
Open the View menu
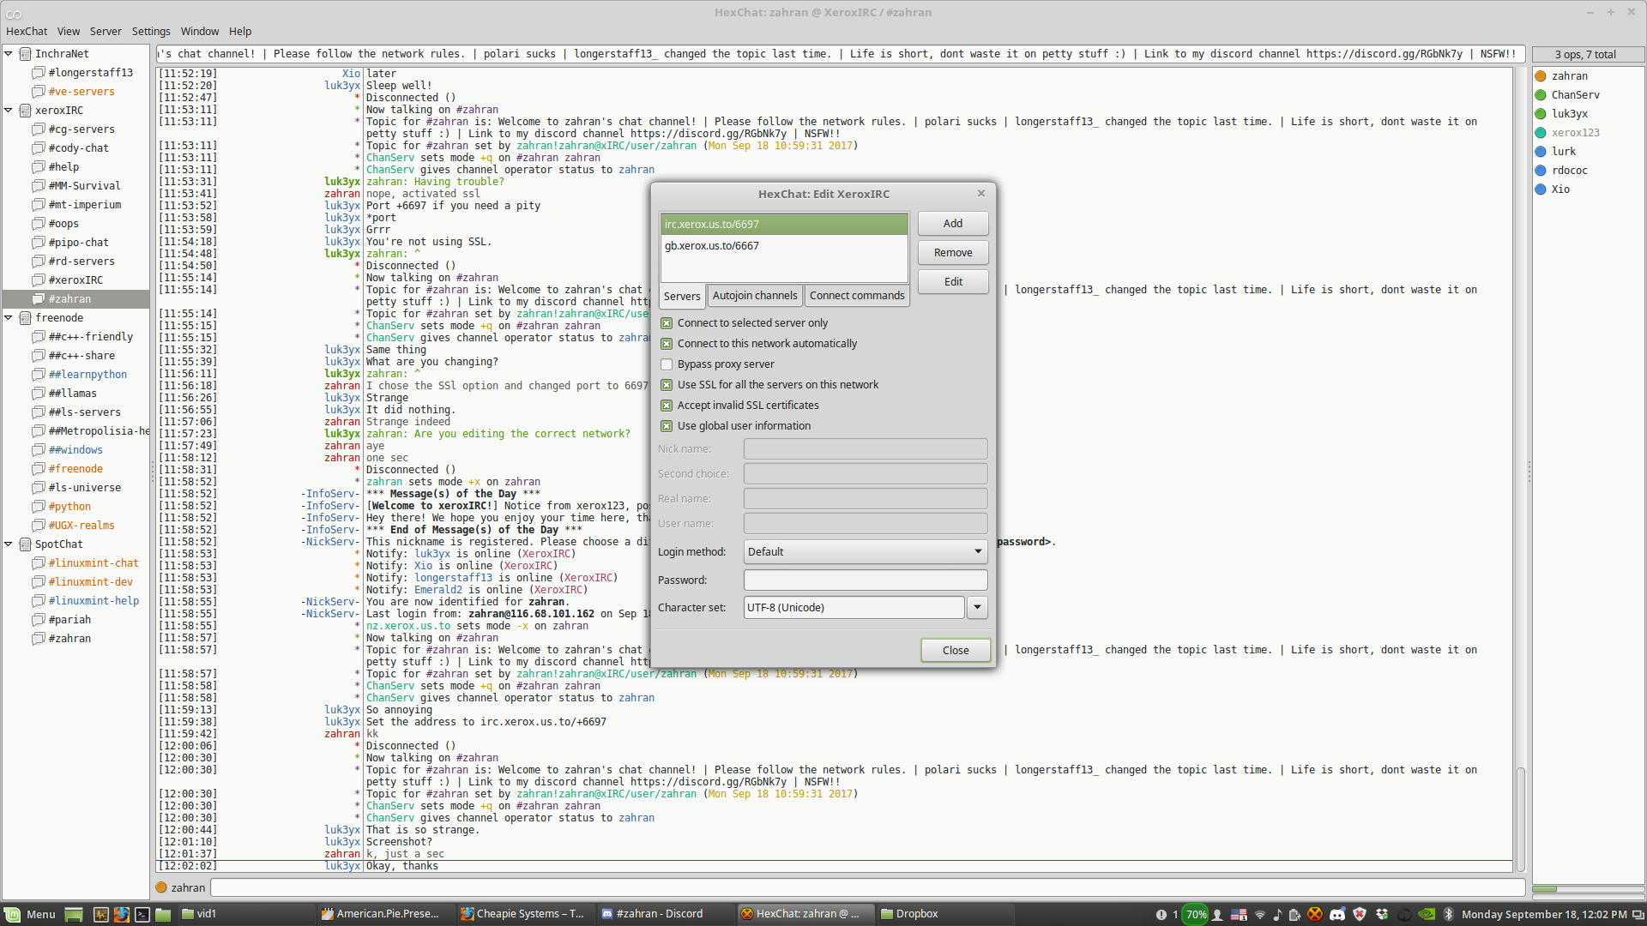click(x=69, y=32)
